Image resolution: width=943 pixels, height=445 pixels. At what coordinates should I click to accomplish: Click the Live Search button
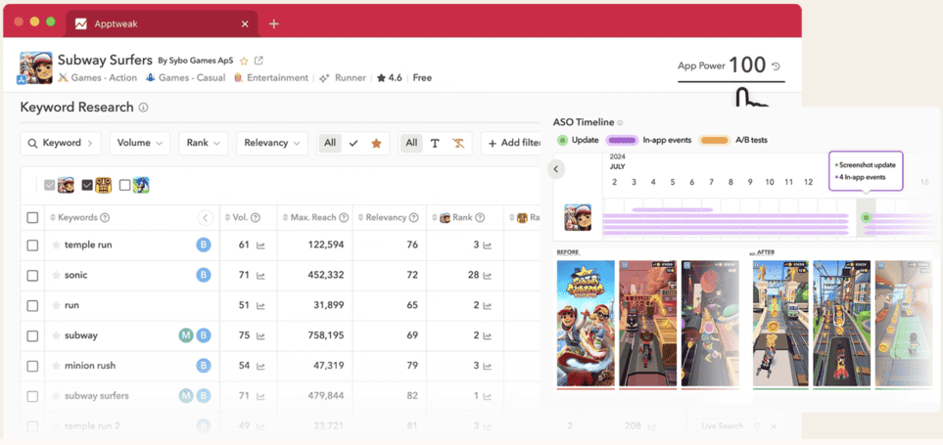pos(722,425)
